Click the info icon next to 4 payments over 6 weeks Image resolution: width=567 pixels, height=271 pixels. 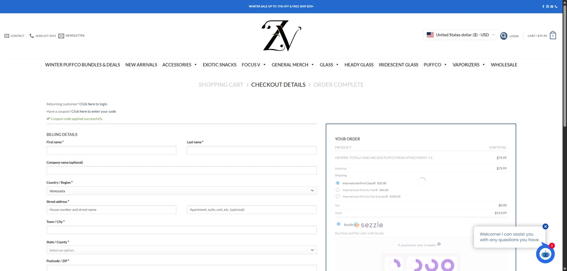coord(439,244)
